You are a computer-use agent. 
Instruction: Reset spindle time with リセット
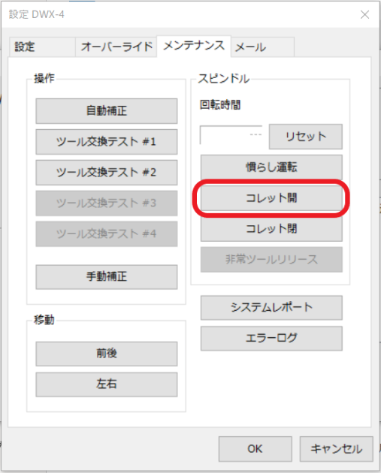tap(306, 137)
